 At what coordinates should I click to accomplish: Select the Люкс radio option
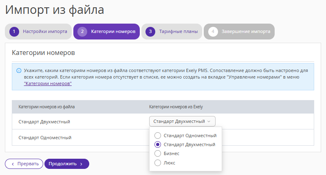pos(158,163)
